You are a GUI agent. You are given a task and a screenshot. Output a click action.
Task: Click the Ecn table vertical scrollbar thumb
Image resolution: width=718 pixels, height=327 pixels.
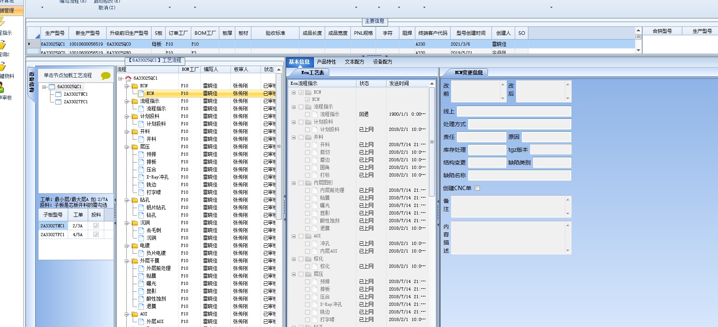coord(432,142)
